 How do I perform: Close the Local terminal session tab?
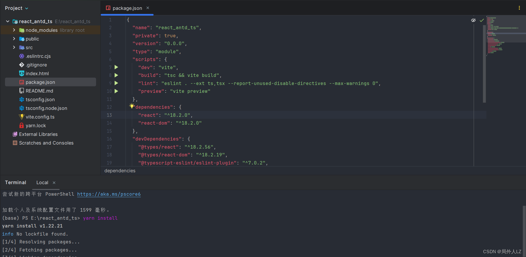[54, 183]
